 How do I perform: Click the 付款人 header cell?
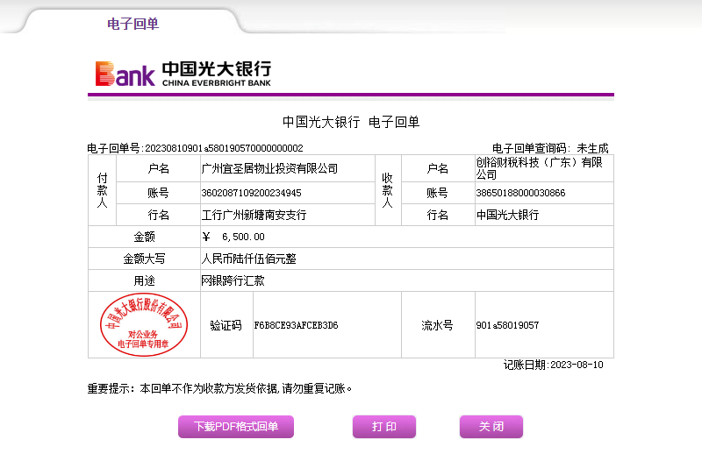tap(103, 190)
